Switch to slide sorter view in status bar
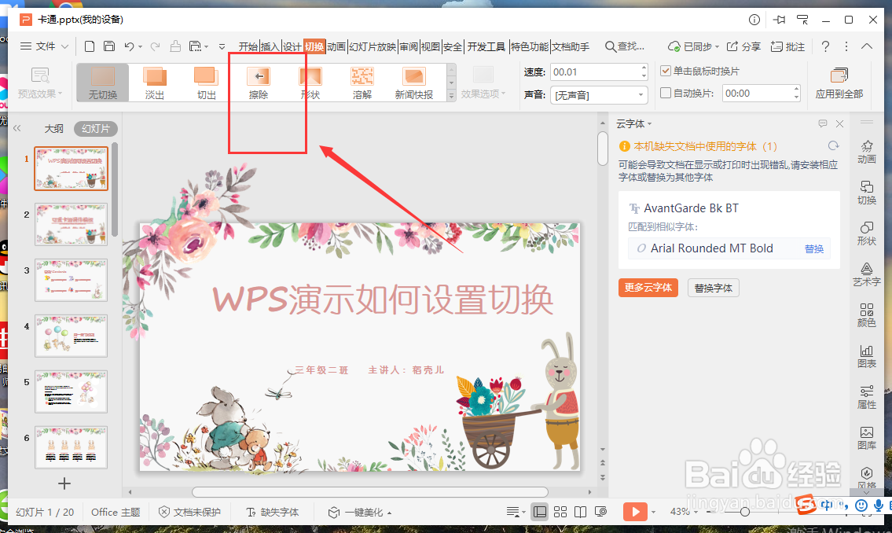The image size is (892, 533). [560, 511]
